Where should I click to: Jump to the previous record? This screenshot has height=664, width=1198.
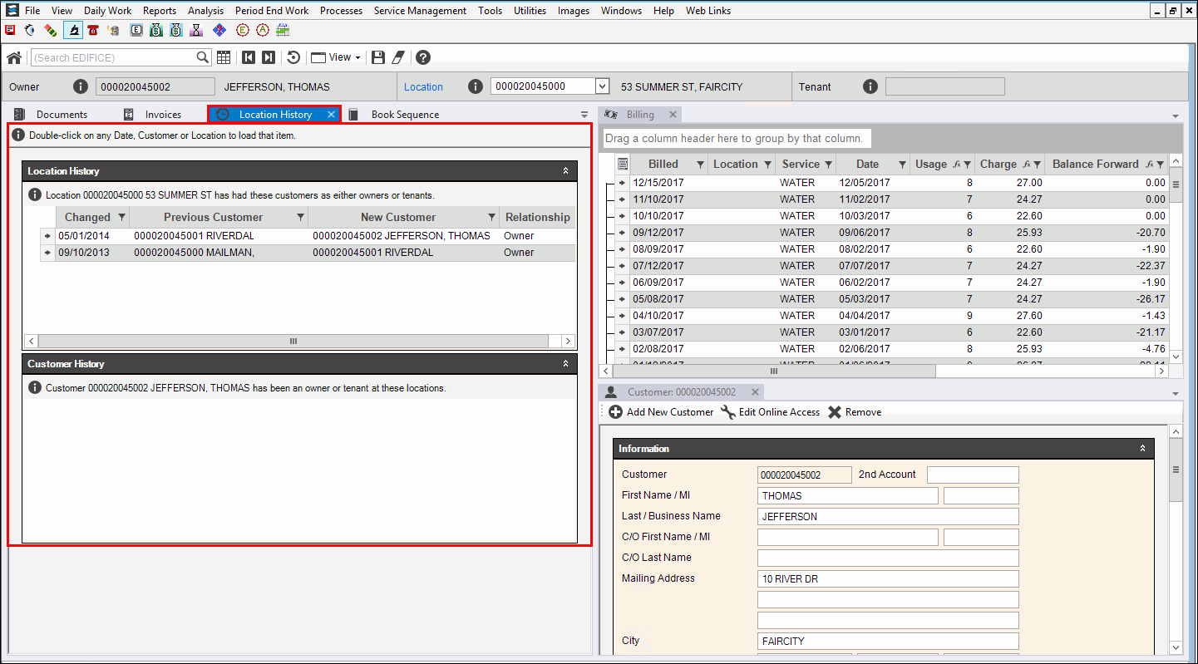point(249,57)
